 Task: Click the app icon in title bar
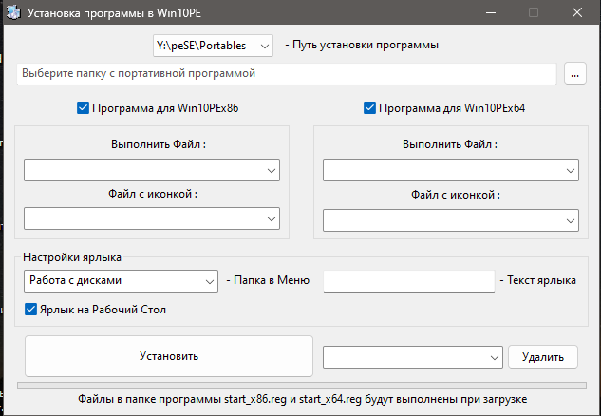coord(13,13)
